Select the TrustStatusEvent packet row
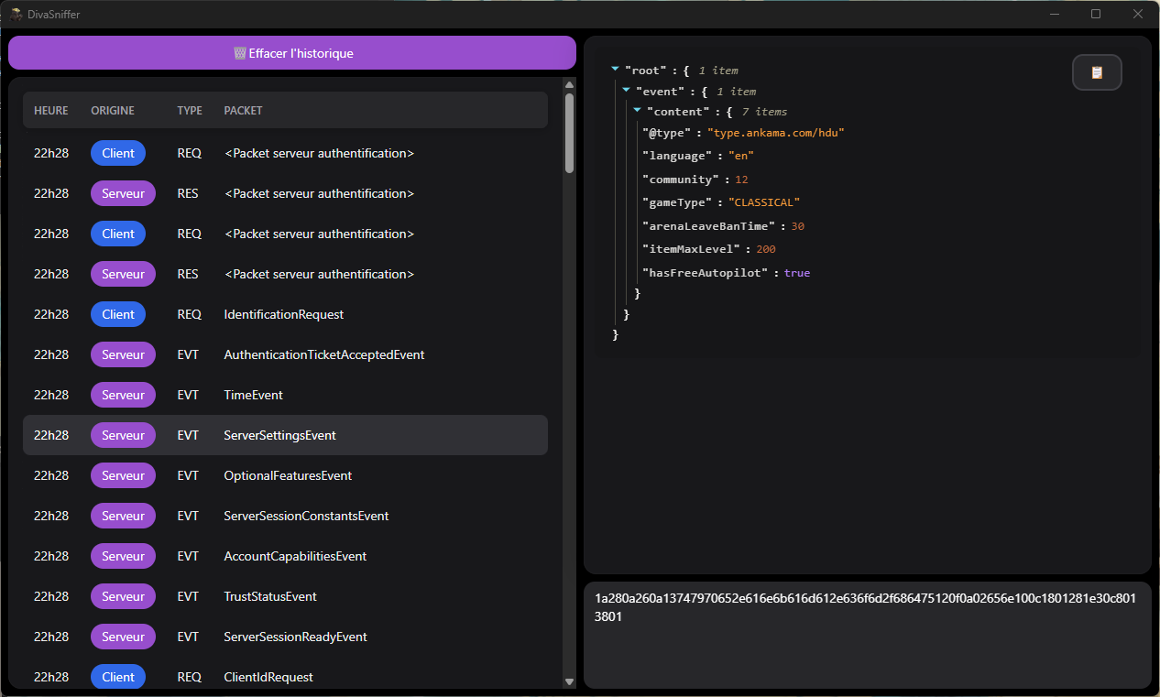This screenshot has height=697, width=1160. coord(285,596)
